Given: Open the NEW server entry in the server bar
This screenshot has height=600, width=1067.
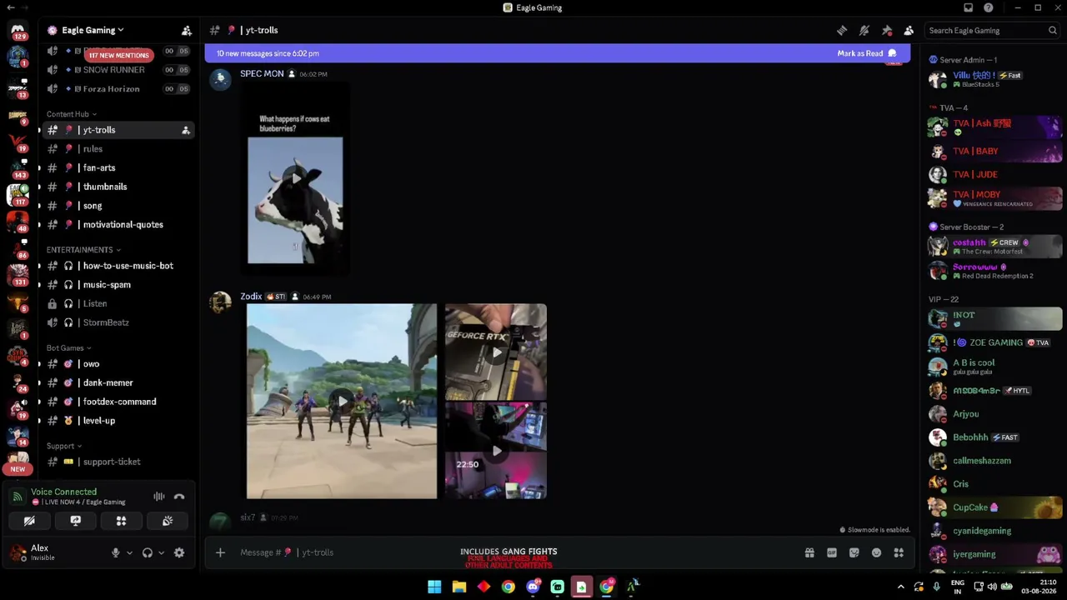Looking at the screenshot, I should [18, 469].
